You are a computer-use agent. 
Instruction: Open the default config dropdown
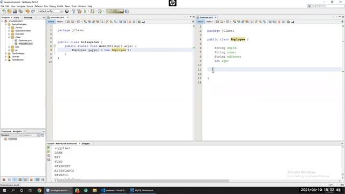(51, 11)
